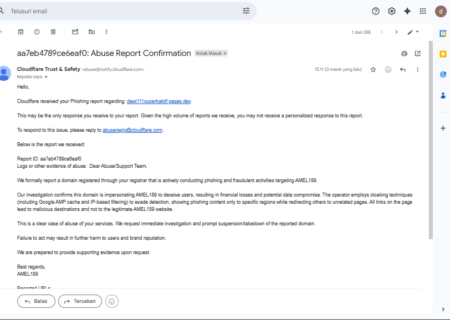This screenshot has width=450, height=320.
Task: Open the Google apps grid
Action: (x=422, y=11)
